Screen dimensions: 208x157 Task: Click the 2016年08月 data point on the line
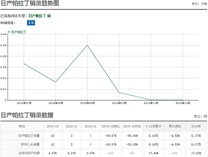coord(56,82)
